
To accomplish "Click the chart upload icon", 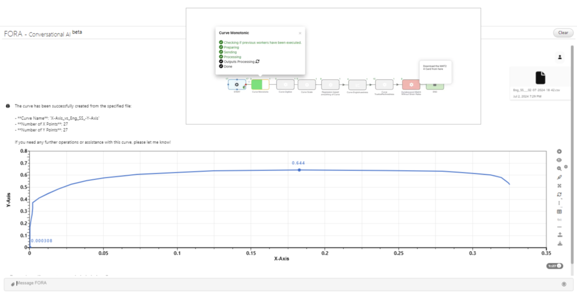I will 560,235.
